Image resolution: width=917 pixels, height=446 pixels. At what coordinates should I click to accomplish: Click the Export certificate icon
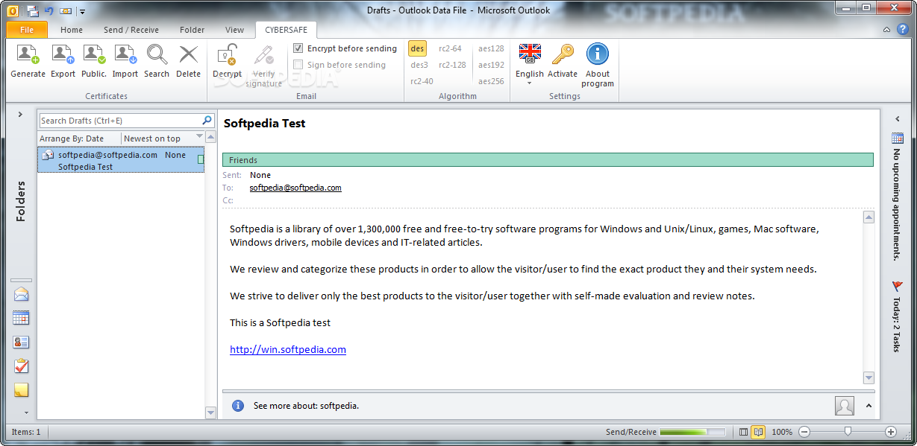[63, 55]
